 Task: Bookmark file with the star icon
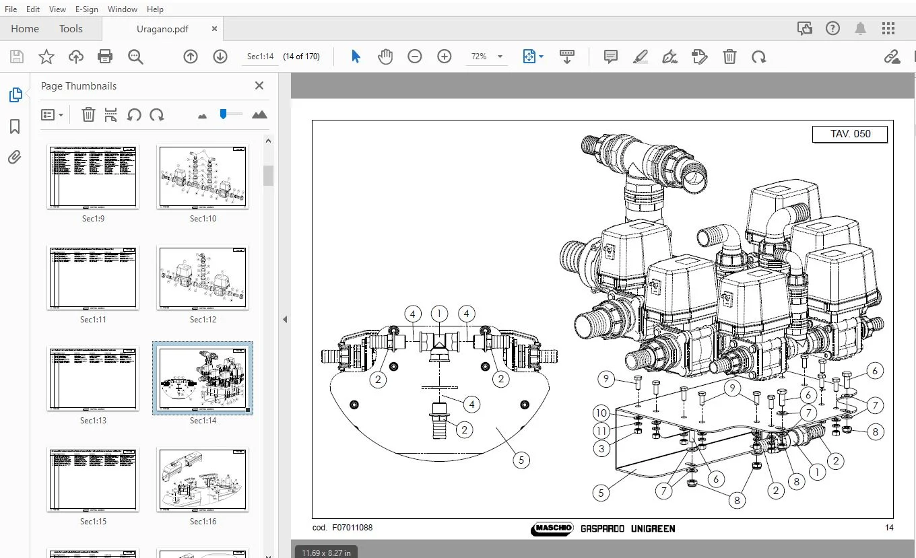[46, 57]
